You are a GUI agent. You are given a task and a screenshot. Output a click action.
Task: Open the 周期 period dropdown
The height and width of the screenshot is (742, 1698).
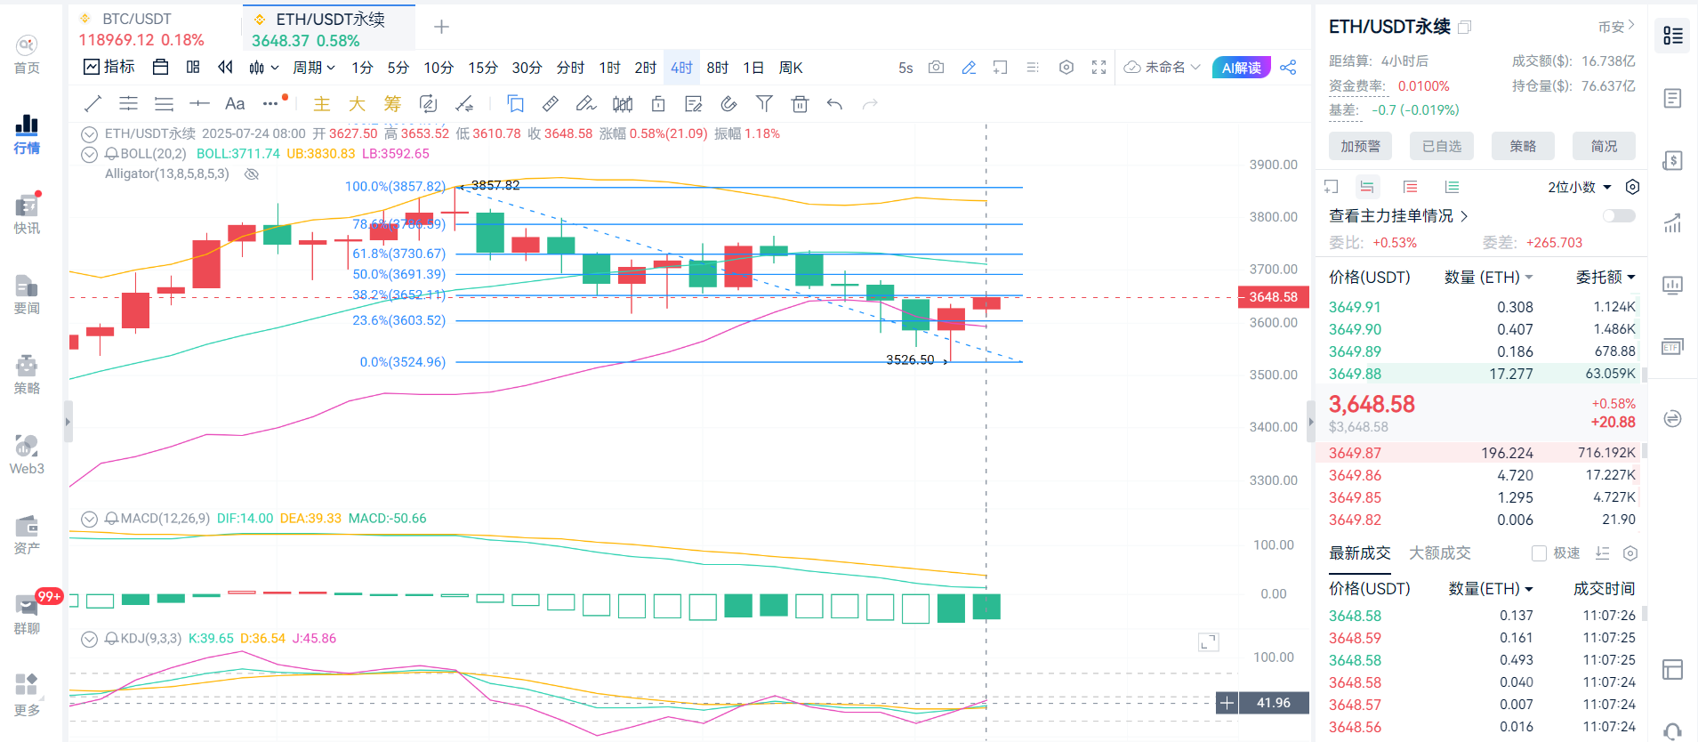pos(313,68)
